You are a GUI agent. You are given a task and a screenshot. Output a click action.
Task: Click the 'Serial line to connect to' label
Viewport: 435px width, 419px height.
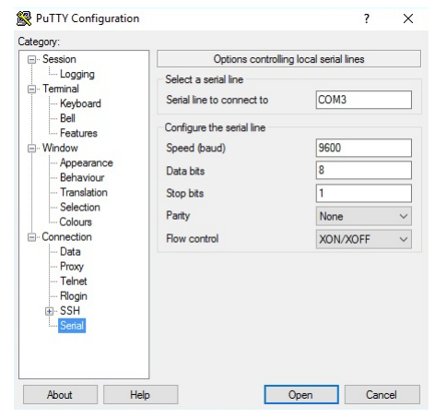click(217, 100)
